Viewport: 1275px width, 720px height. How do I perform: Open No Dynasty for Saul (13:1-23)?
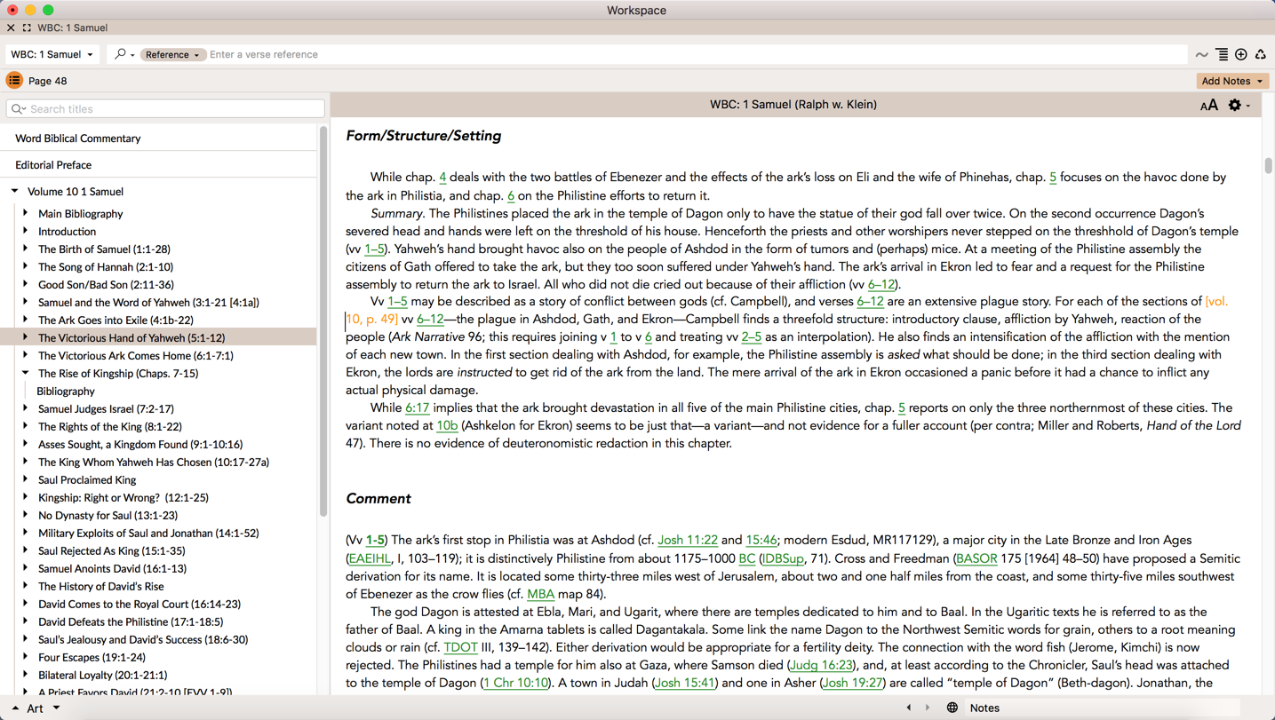[108, 516]
